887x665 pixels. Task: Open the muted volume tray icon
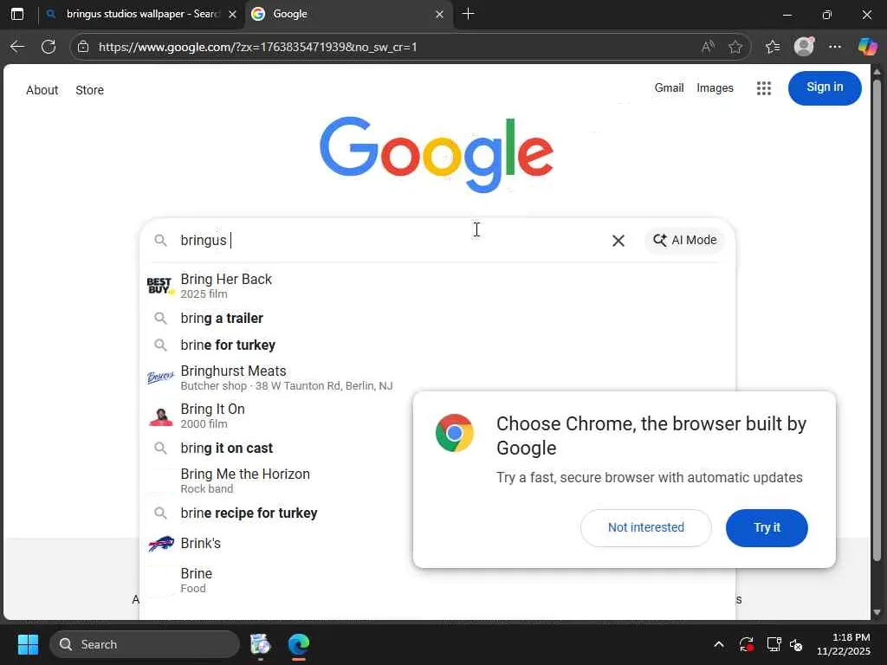click(796, 644)
